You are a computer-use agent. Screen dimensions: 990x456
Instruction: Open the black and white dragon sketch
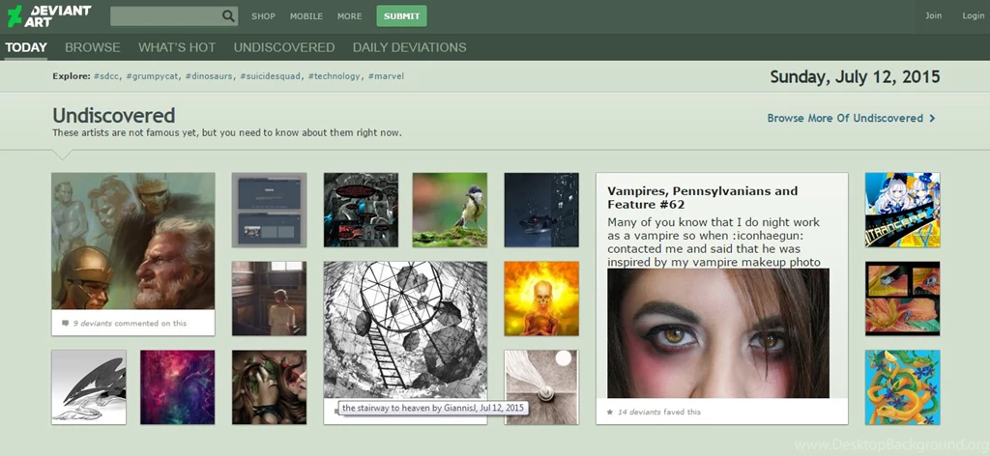pos(89,387)
